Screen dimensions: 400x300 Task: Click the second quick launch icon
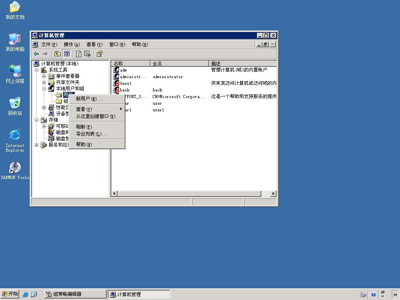pos(34,295)
